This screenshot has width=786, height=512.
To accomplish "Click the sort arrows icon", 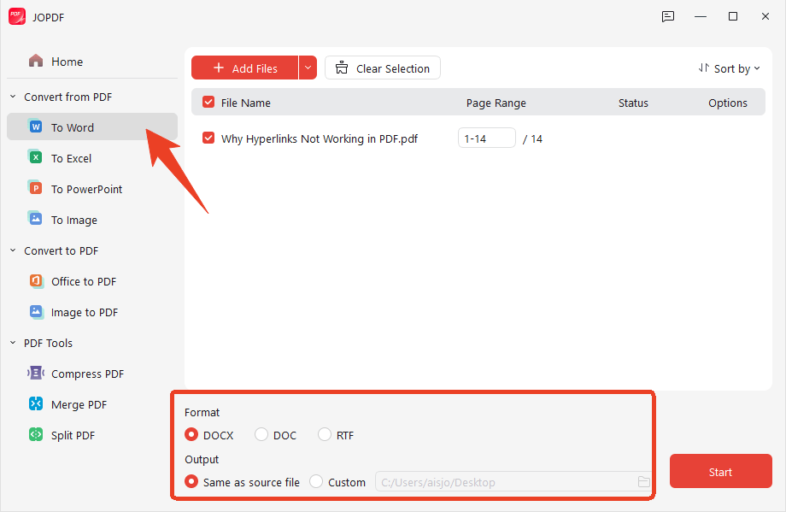I will point(704,68).
